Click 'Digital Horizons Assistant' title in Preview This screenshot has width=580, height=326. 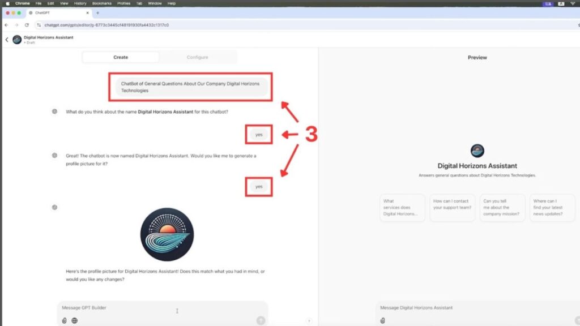477,166
